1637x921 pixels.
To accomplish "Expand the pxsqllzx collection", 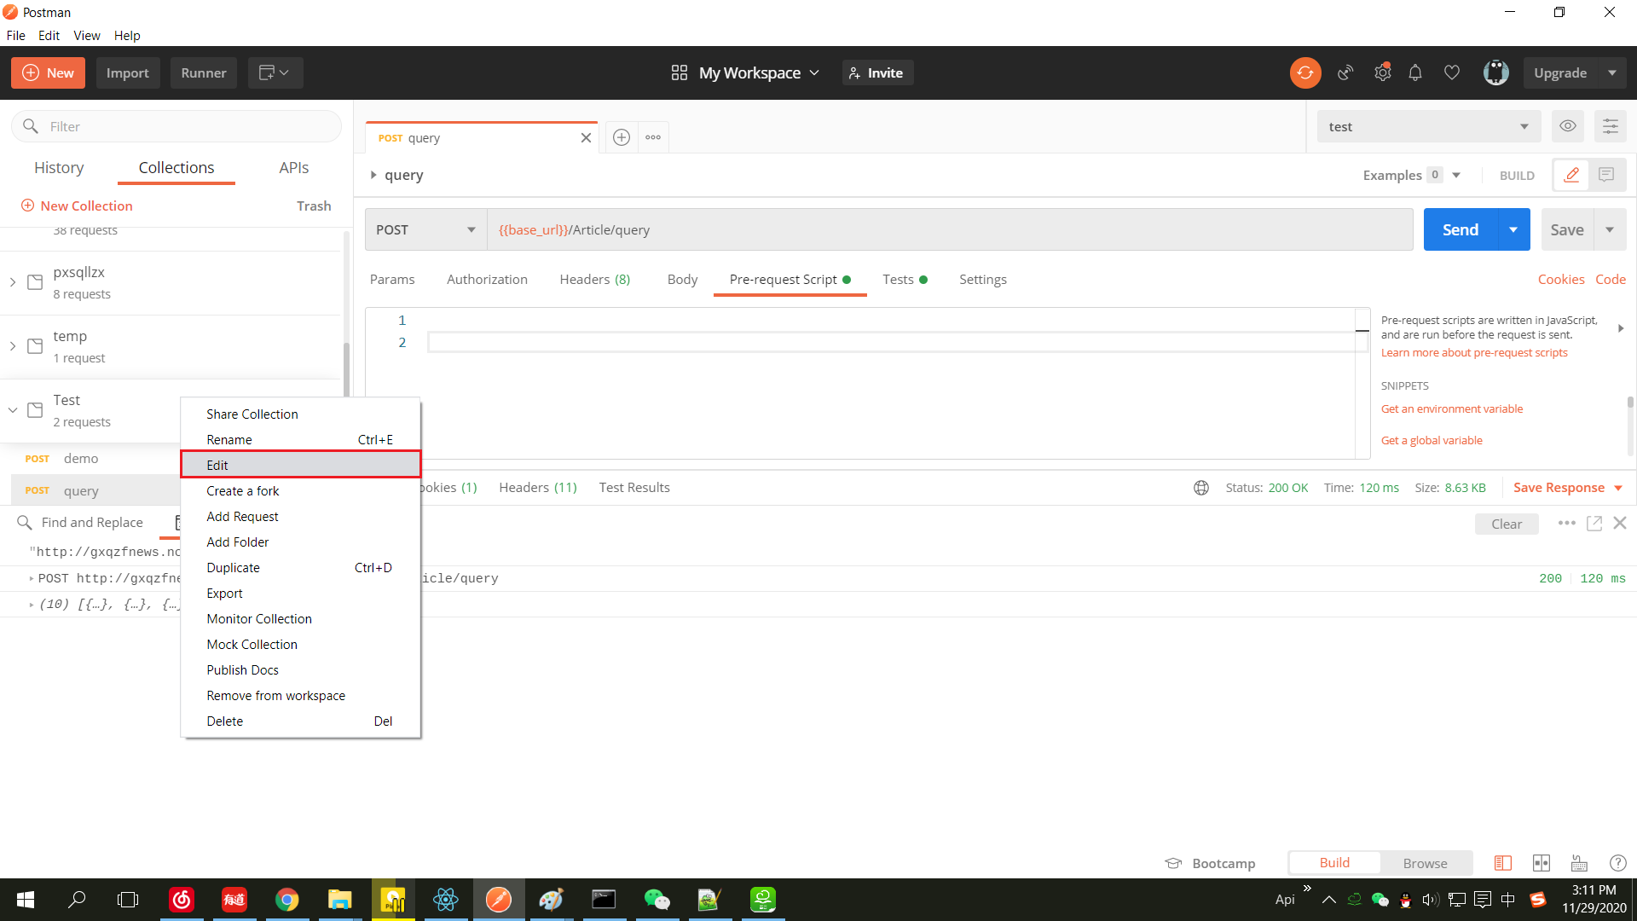I will point(13,282).
